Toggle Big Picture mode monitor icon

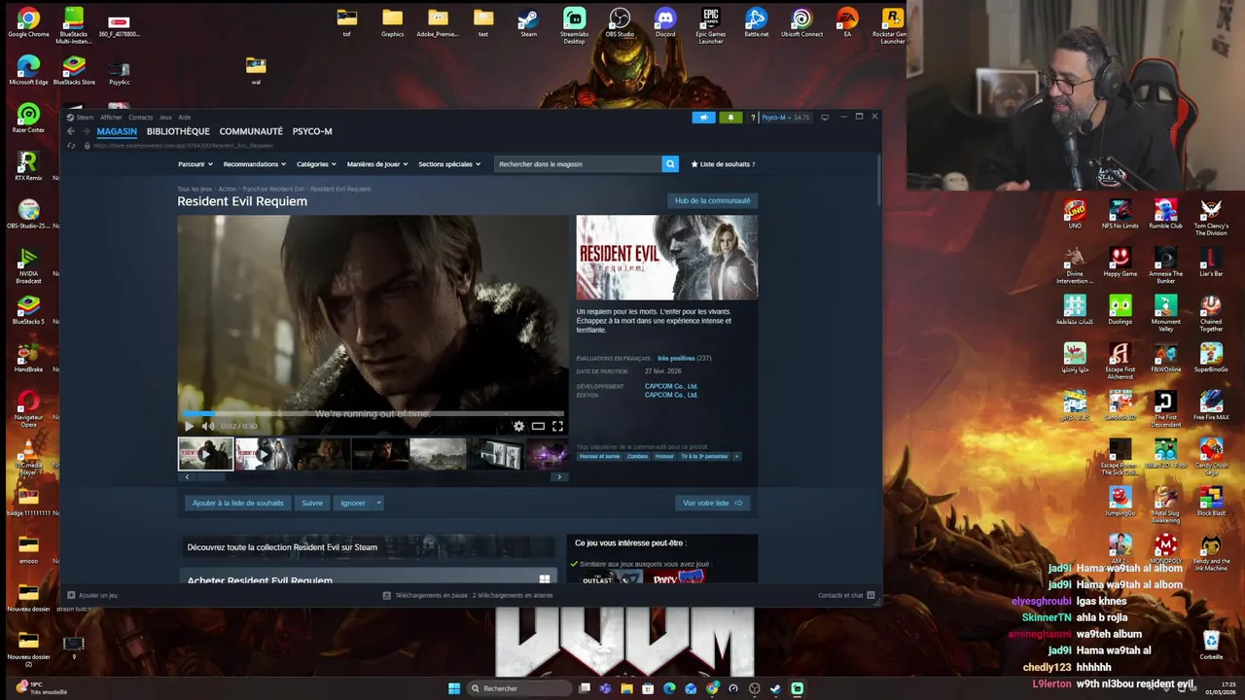(x=825, y=118)
